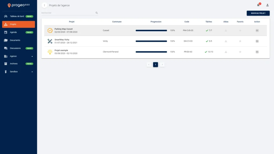
Task: Click the Projet exemple lightbulb icon
Action: (x=50, y=52)
